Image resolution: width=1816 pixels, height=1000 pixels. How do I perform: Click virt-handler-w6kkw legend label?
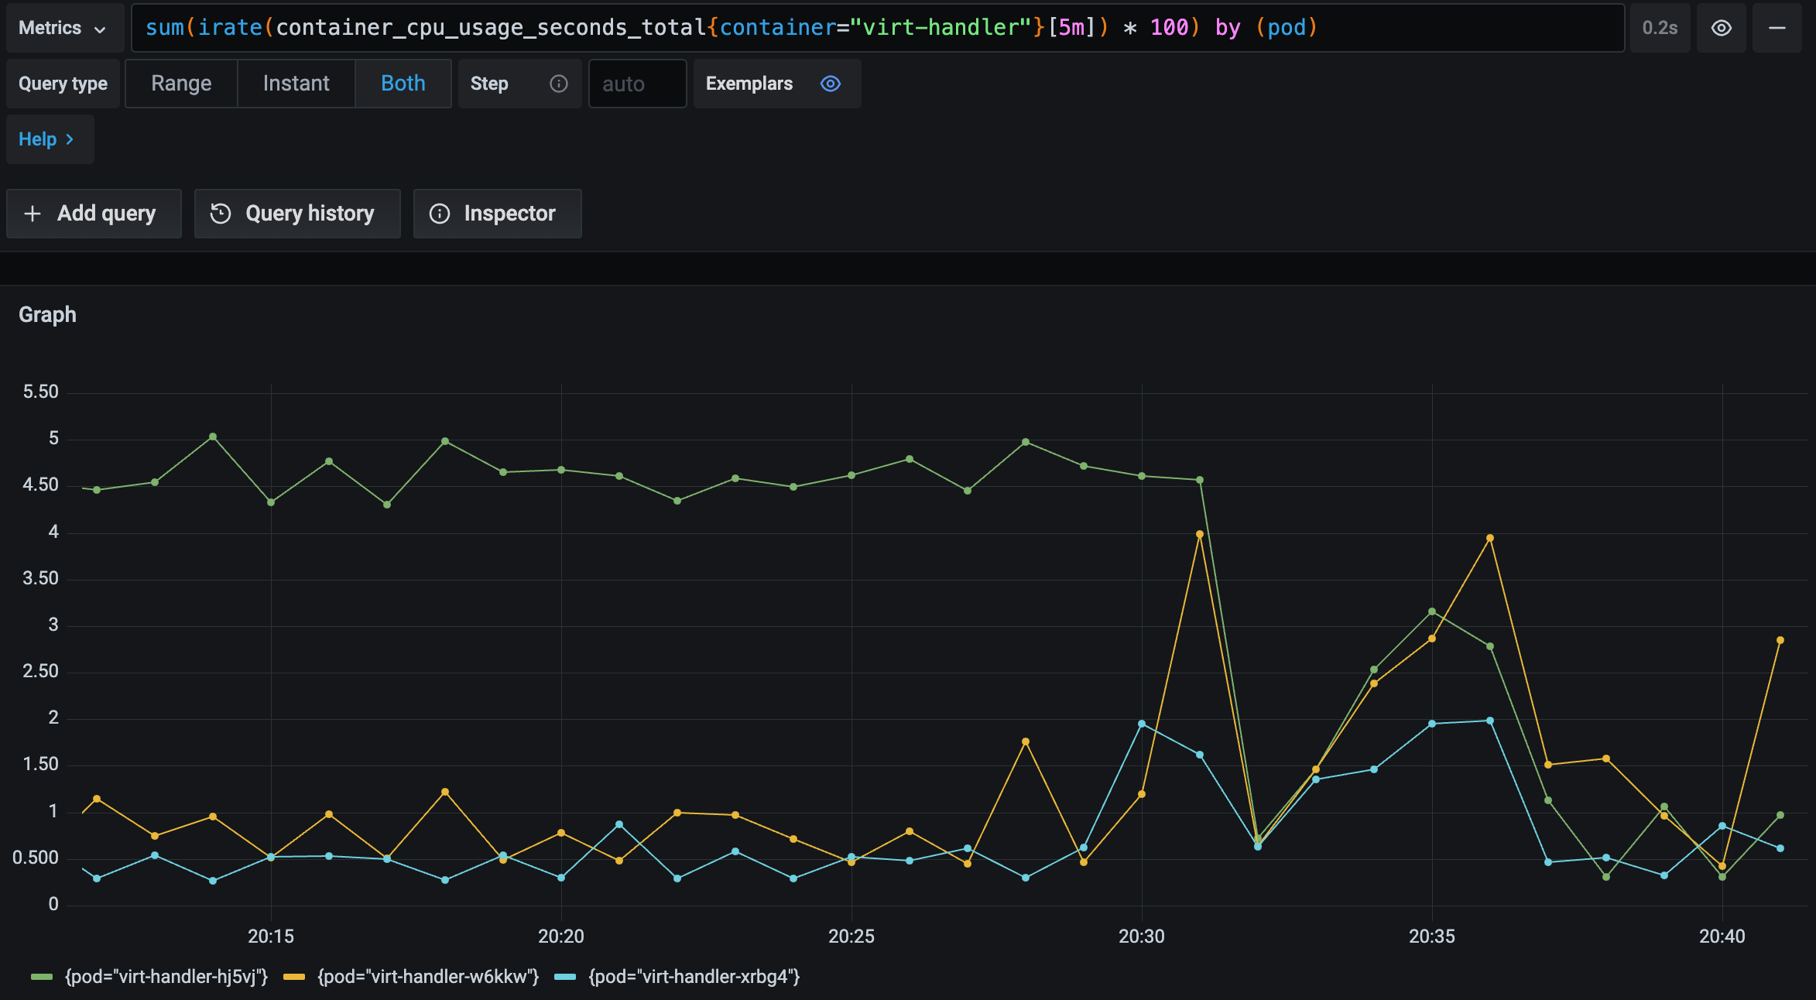428,977
